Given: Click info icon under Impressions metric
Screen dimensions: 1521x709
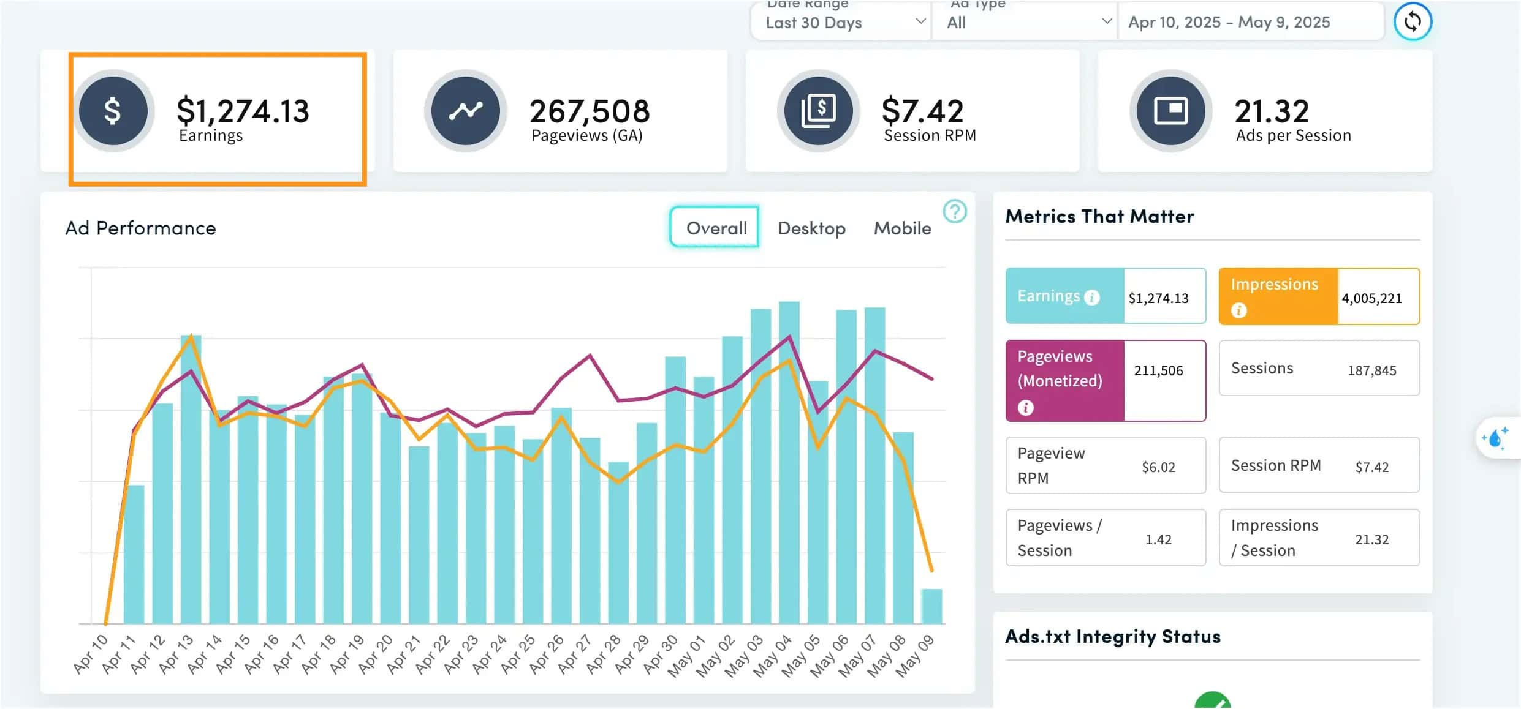Looking at the screenshot, I should pyautogui.click(x=1238, y=310).
